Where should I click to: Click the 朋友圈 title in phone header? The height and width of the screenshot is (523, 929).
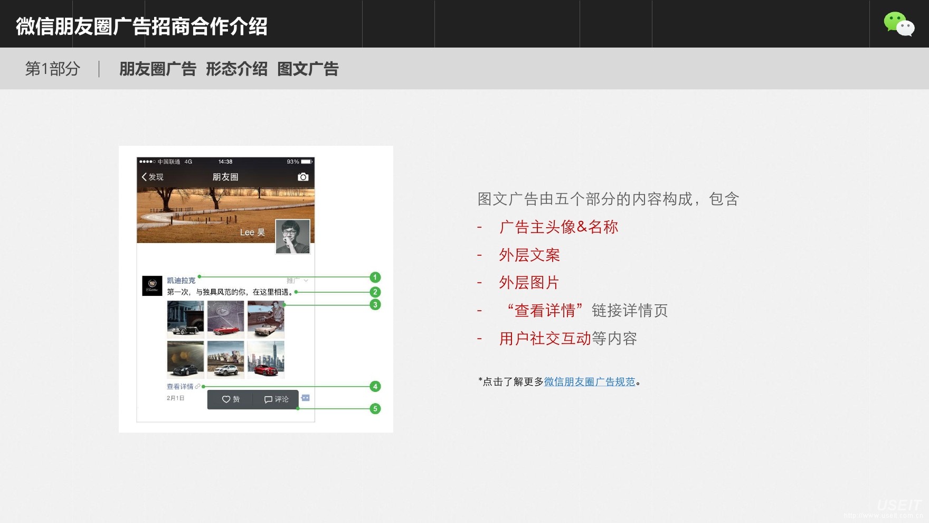pyautogui.click(x=225, y=177)
